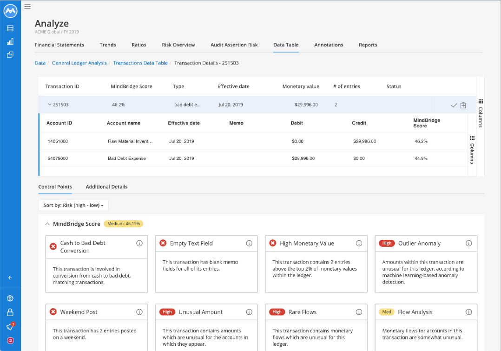Collapse the MindBridge Score section

tap(47, 224)
